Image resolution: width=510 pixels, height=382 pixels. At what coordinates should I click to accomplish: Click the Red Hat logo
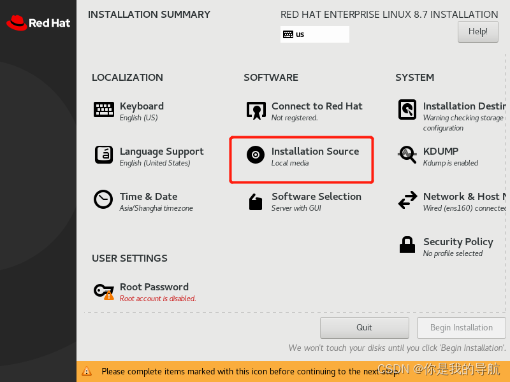[38, 23]
